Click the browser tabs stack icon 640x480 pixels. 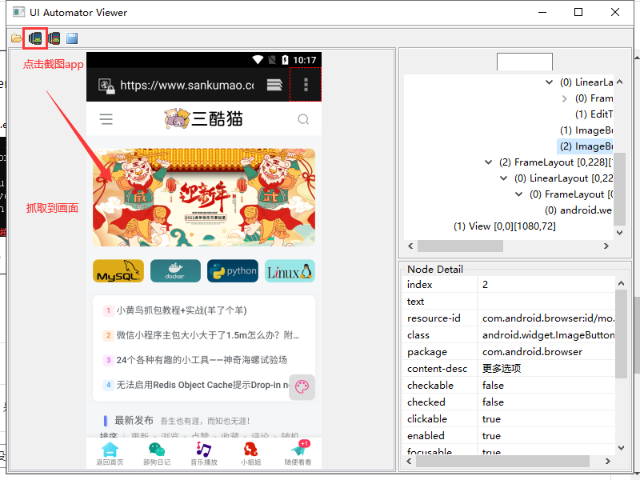tap(274, 85)
